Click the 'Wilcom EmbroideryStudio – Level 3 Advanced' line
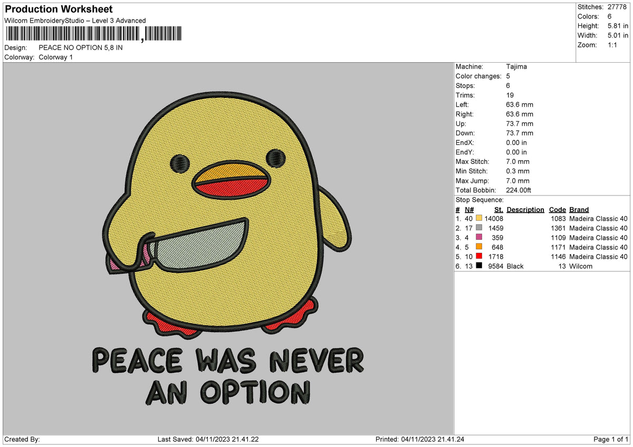The width and height of the screenshot is (633, 447). pyautogui.click(x=75, y=21)
